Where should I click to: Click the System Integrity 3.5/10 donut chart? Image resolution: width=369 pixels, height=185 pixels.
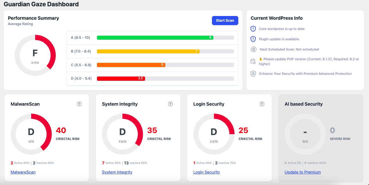coord(122,134)
